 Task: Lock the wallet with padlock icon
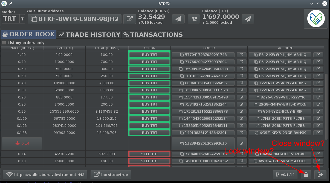[306, 175]
